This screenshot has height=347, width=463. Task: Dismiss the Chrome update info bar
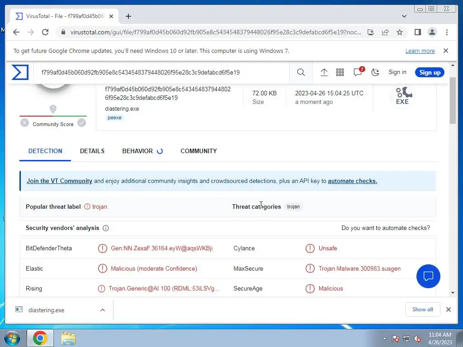pyautogui.click(x=446, y=51)
